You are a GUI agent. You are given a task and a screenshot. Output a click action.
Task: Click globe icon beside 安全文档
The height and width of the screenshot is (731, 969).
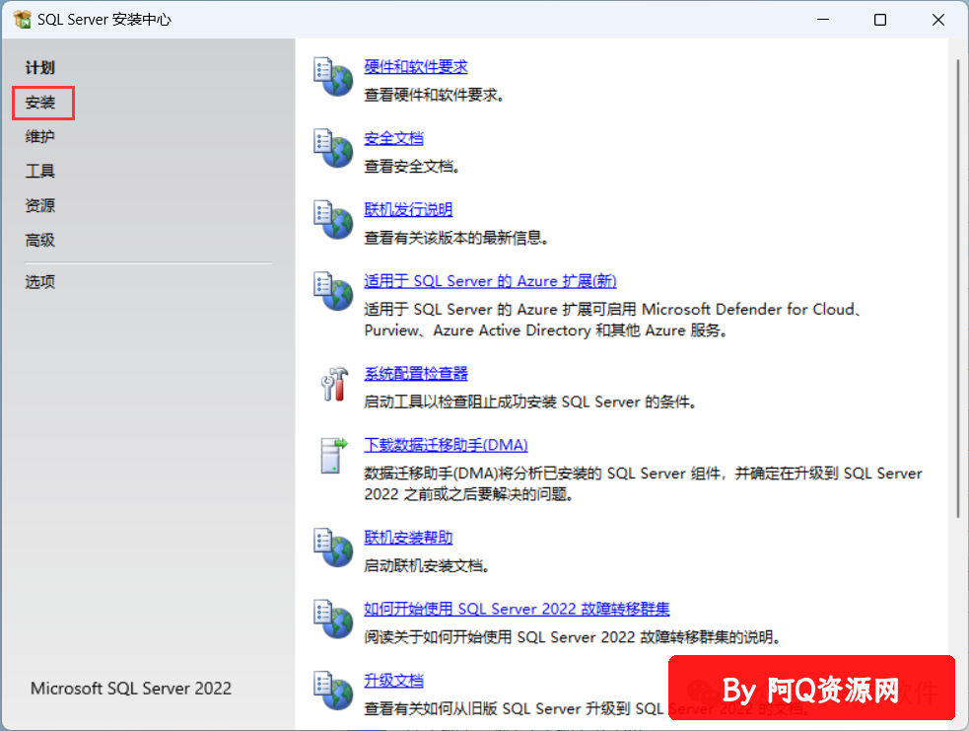tap(333, 148)
